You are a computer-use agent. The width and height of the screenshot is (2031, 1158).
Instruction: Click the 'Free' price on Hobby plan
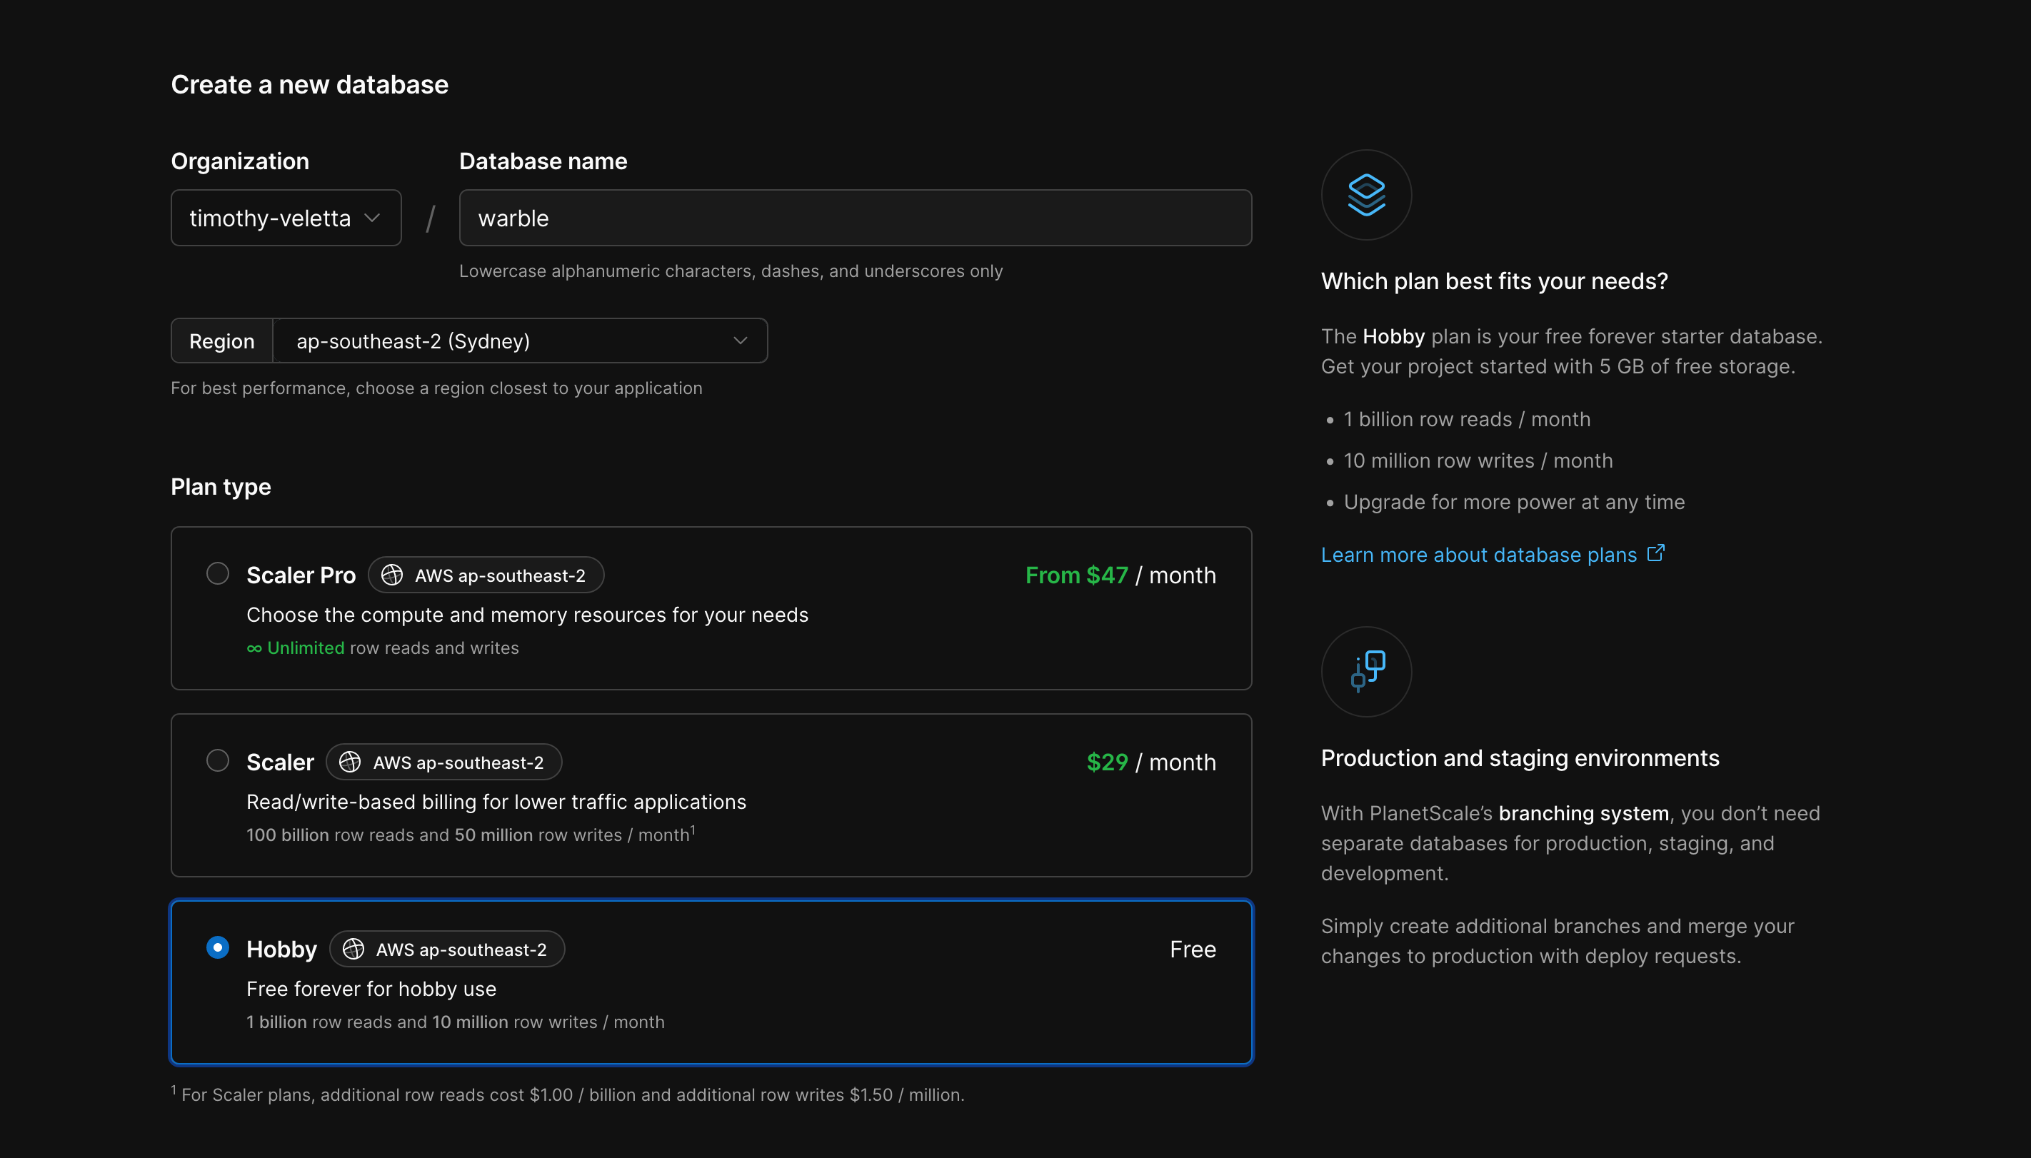pos(1193,949)
